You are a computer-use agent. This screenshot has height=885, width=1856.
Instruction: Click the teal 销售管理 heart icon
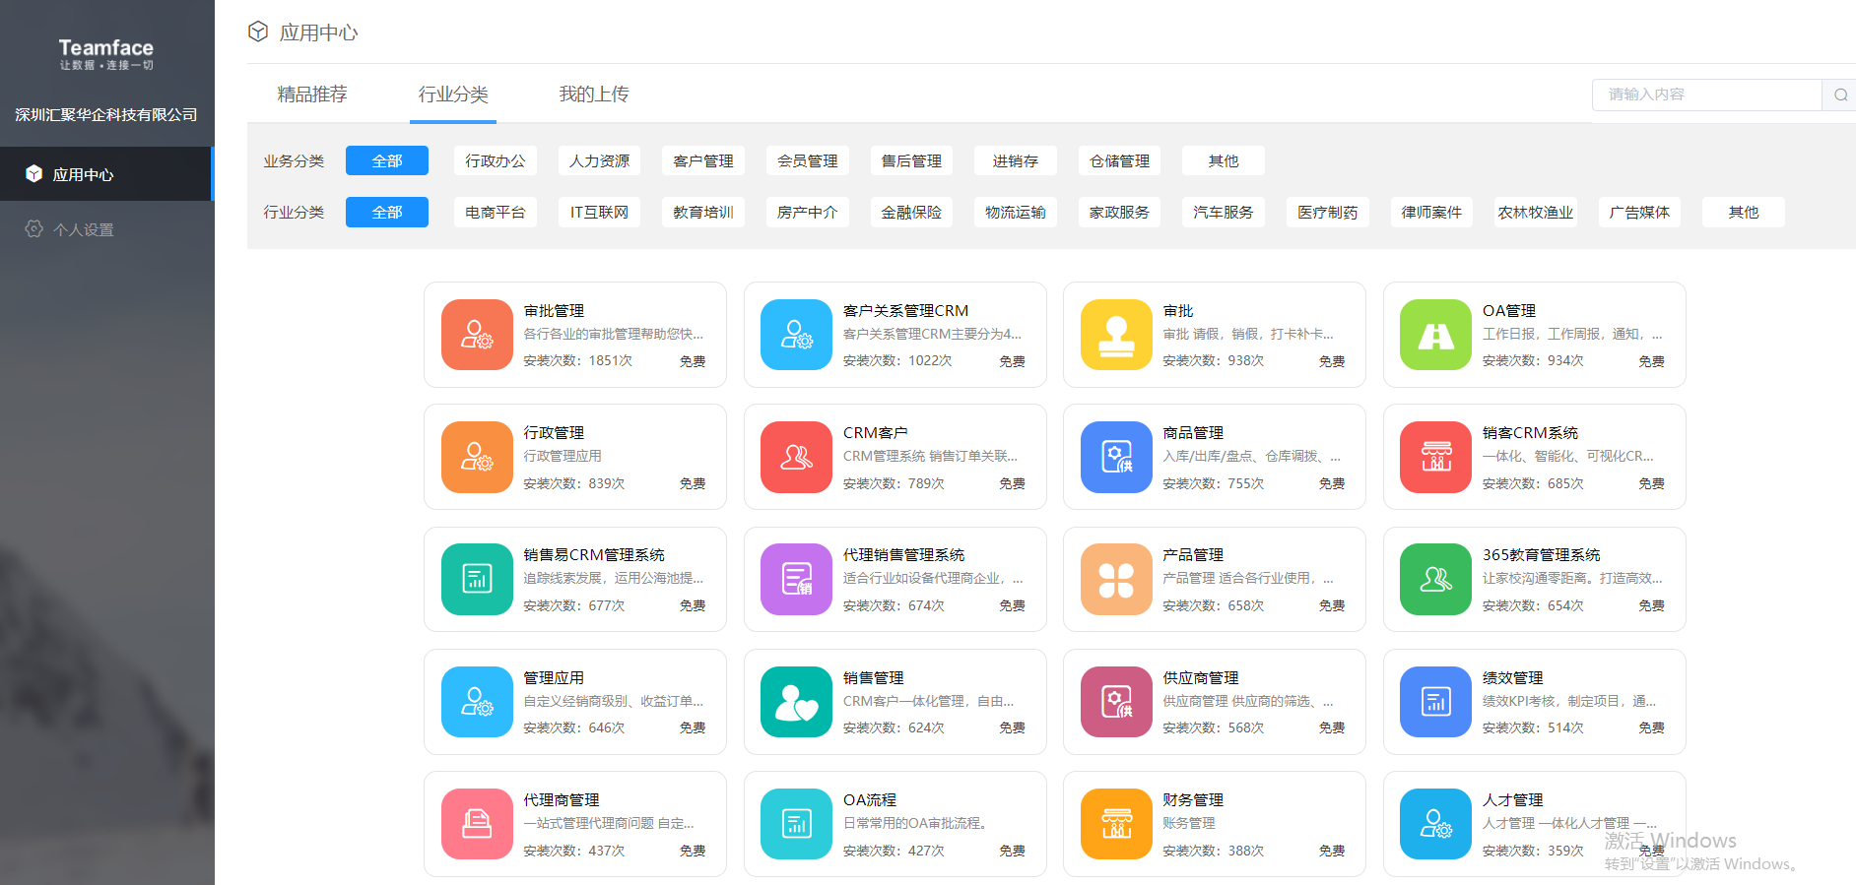pos(796,702)
